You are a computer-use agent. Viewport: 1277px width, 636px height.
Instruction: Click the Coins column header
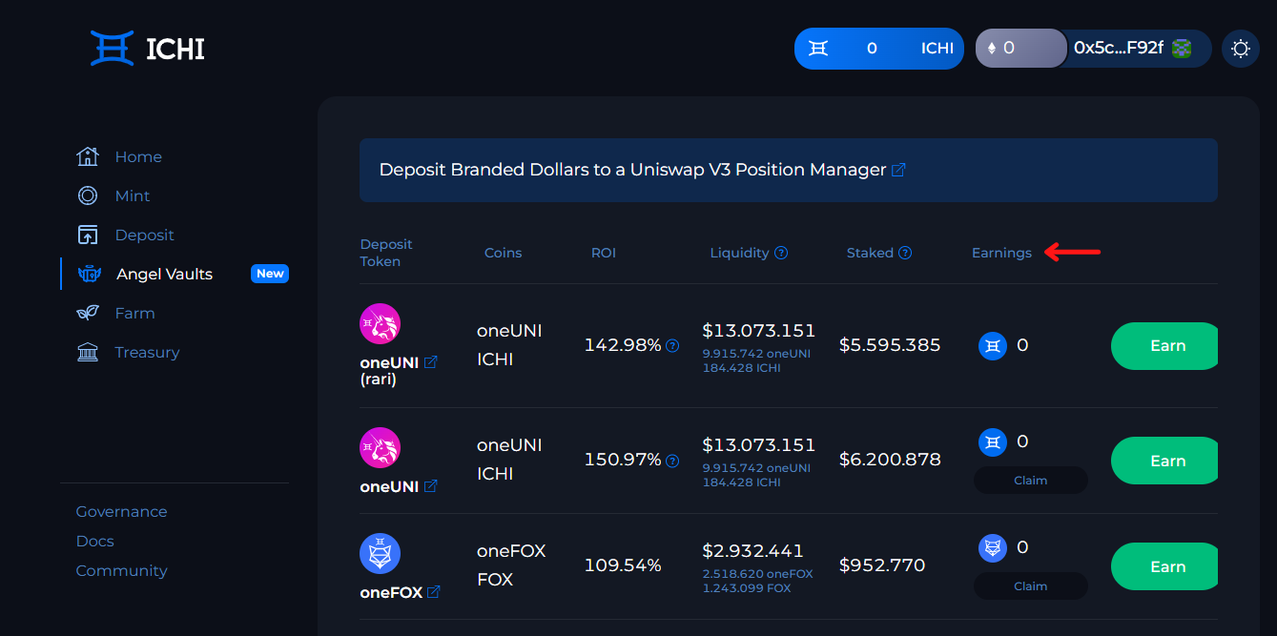tap(504, 253)
